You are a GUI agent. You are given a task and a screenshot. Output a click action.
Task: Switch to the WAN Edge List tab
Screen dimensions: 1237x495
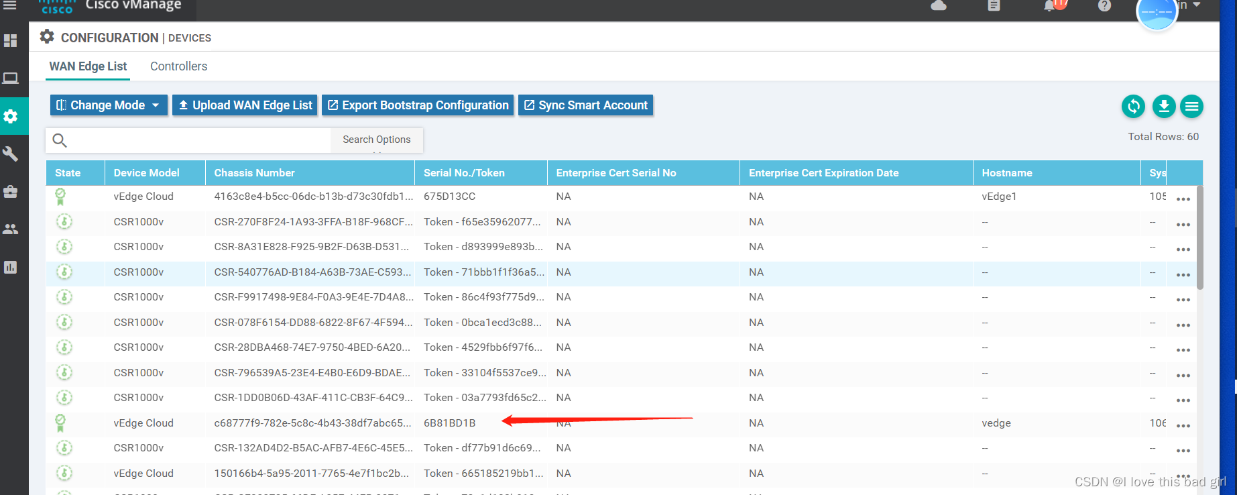[x=88, y=66]
